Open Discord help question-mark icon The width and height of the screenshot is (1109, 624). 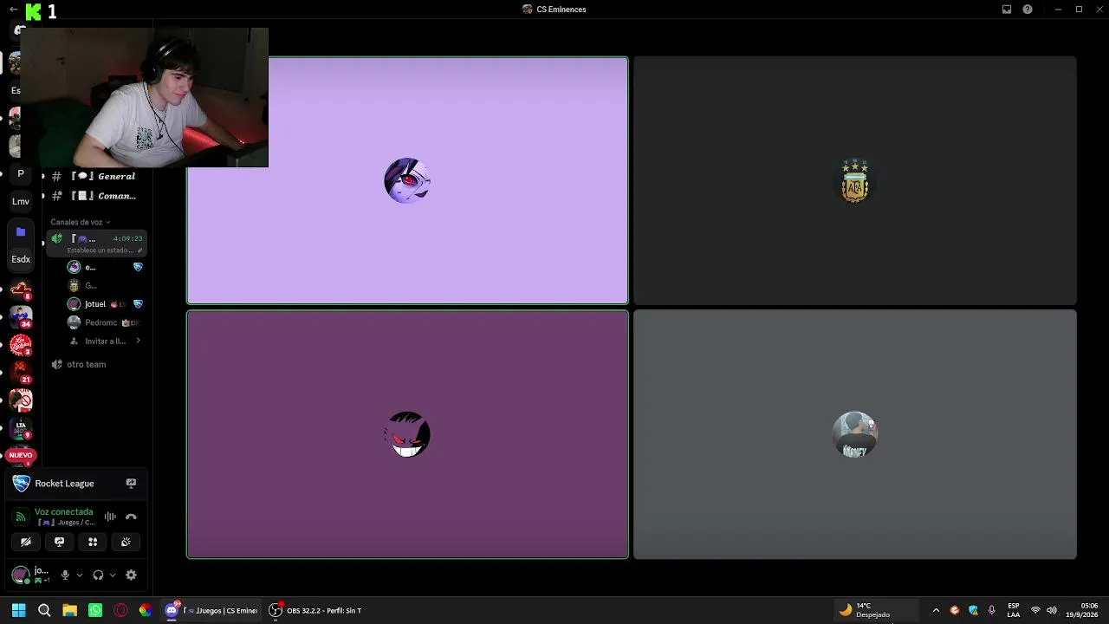[x=1028, y=10]
